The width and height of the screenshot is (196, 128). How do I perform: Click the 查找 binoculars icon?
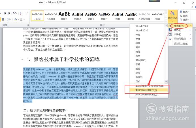coord(181,12)
